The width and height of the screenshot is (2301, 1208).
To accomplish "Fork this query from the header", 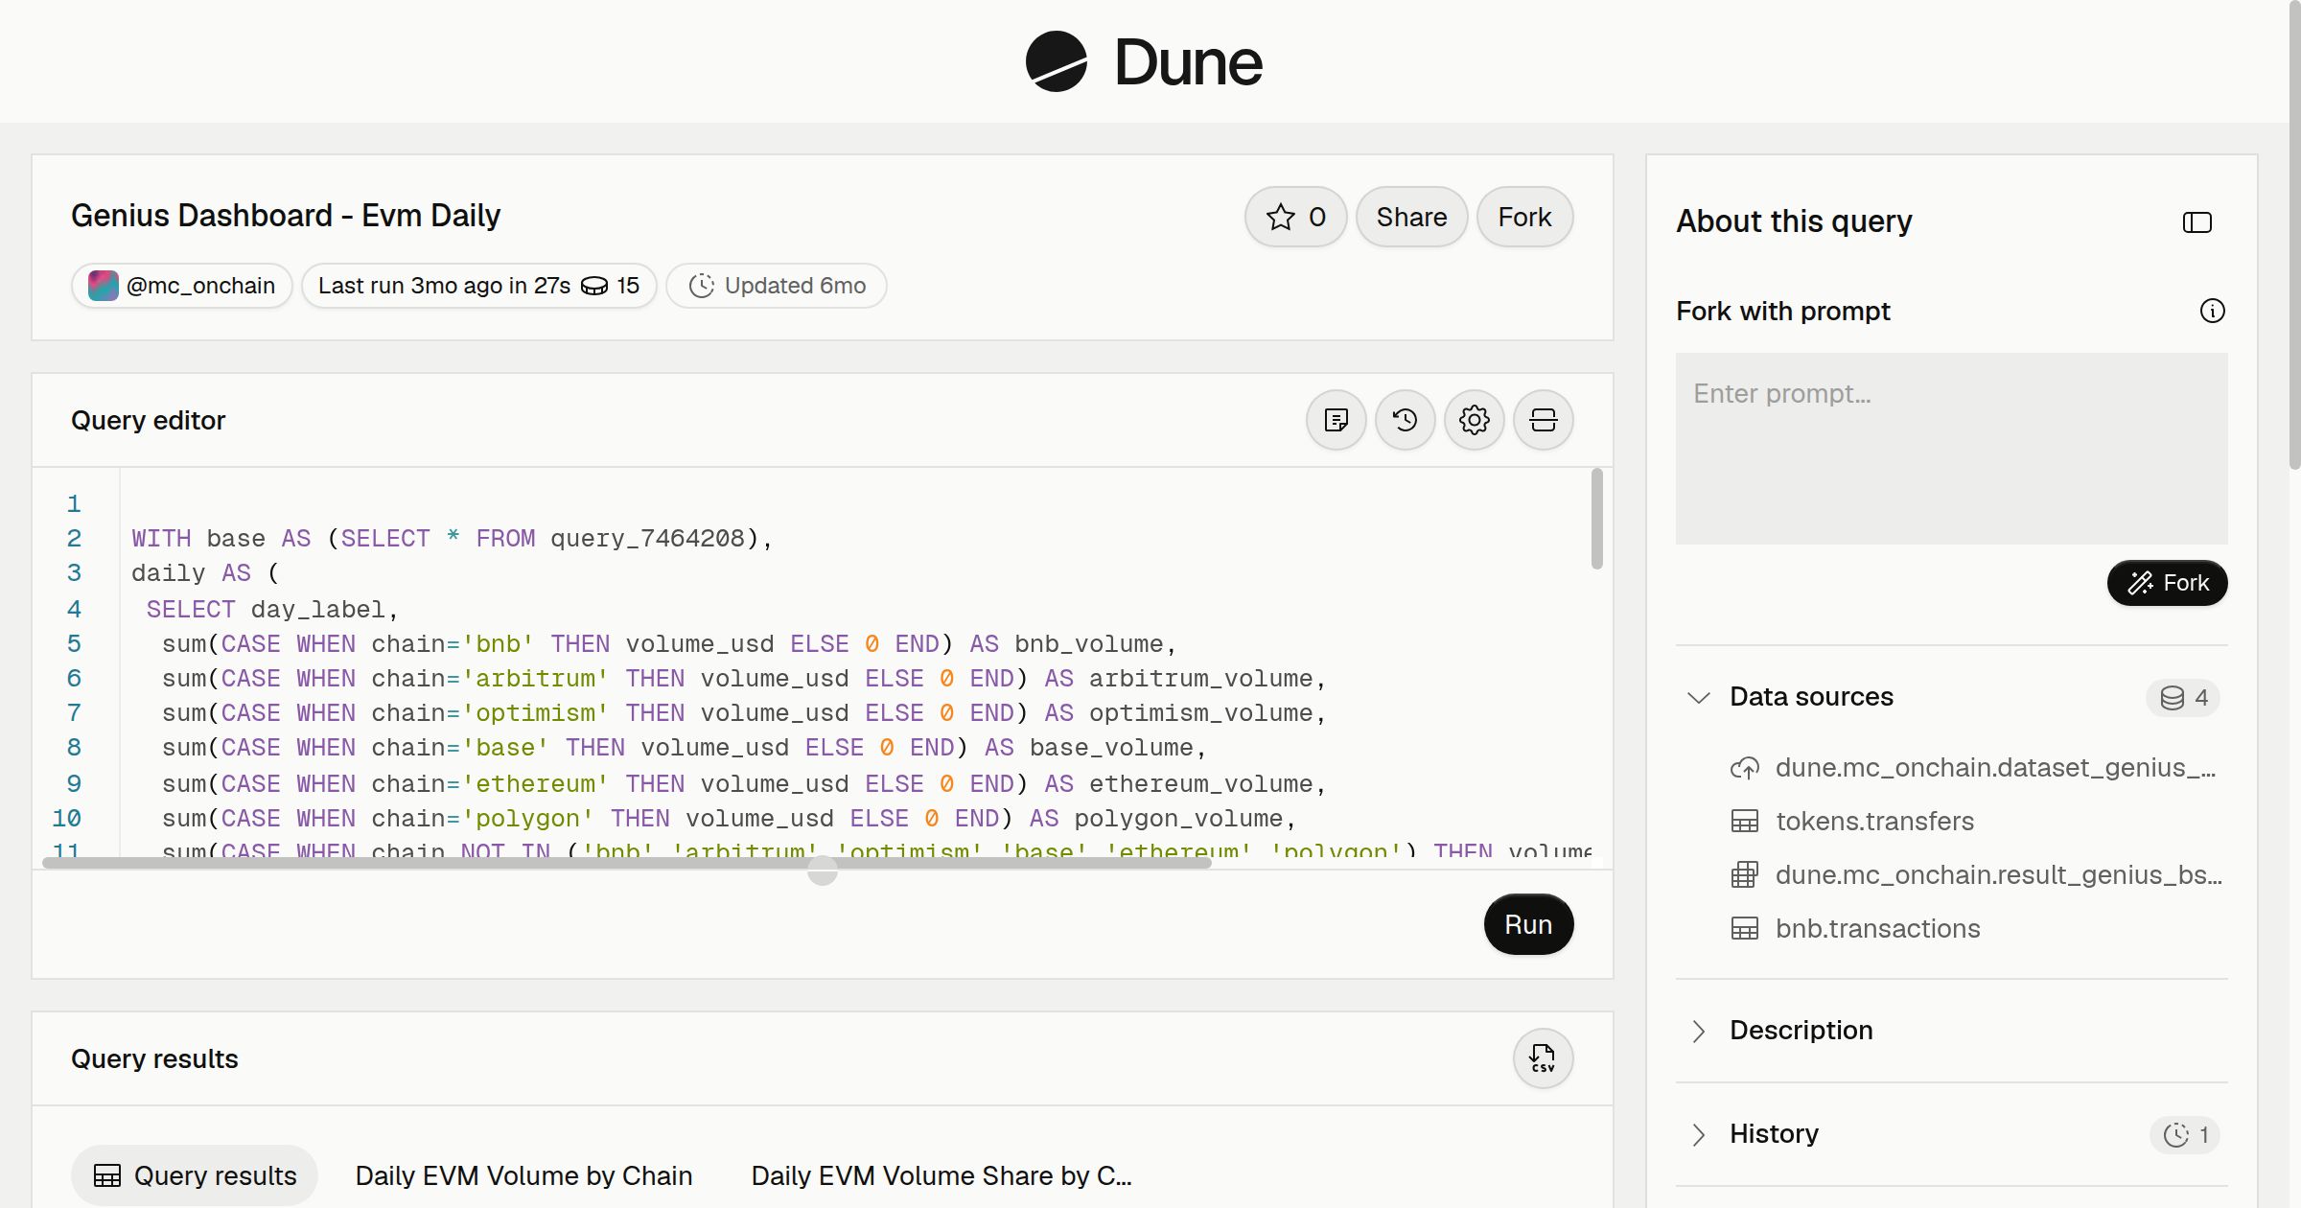I will [x=1524, y=217].
